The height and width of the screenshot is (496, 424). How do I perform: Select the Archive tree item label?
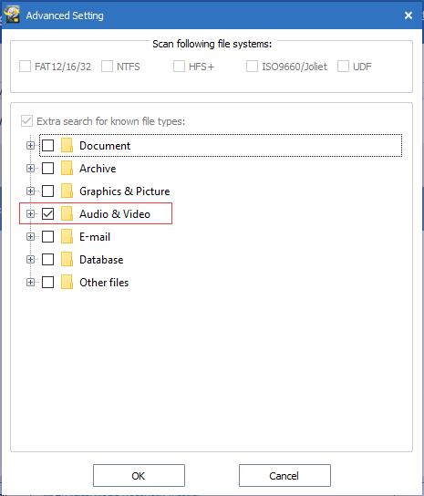coord(98,169)
